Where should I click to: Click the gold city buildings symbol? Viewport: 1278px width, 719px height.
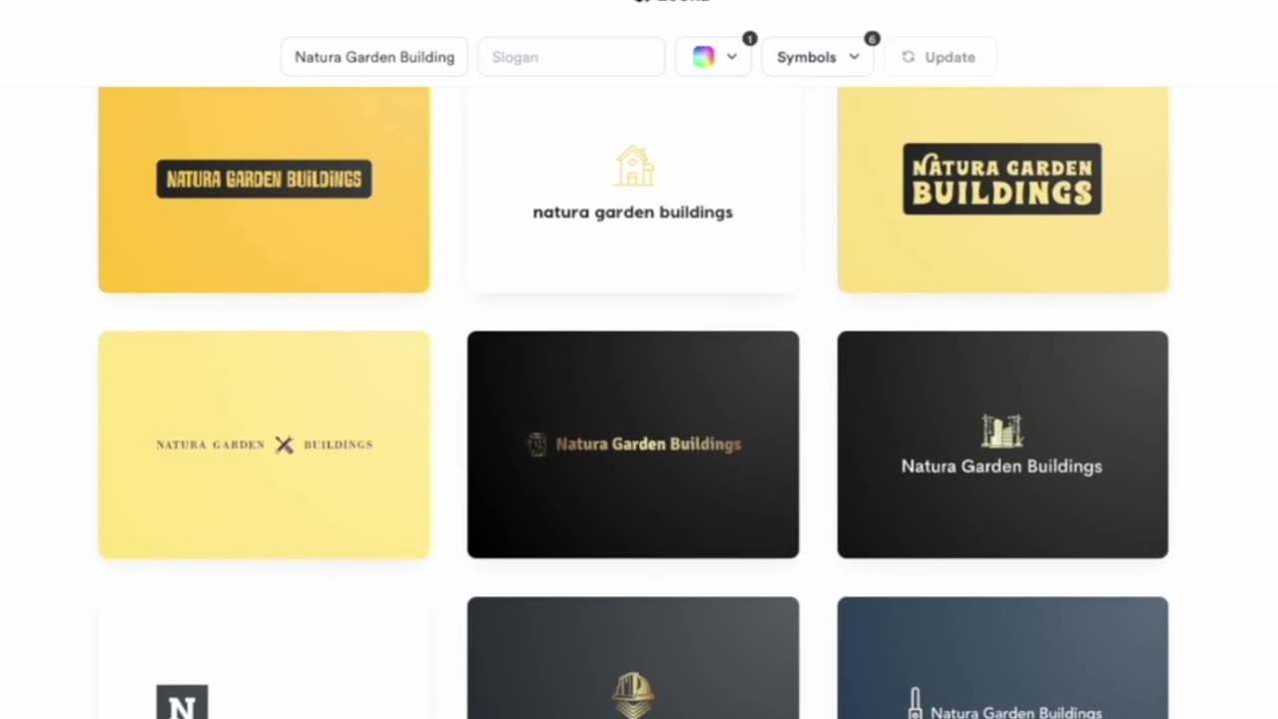click(1002, 430)
